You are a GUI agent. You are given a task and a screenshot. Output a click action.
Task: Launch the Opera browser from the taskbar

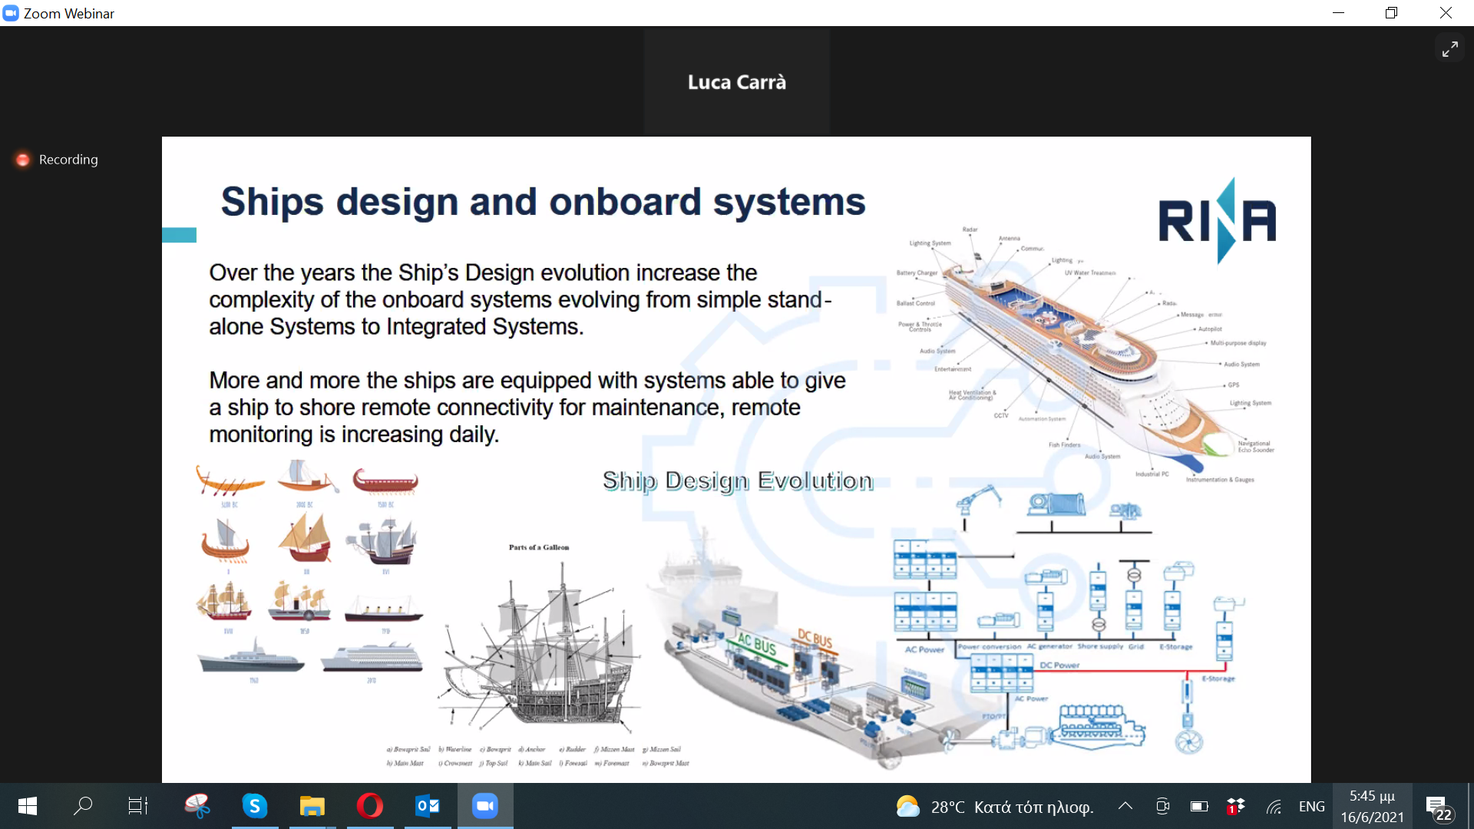pyautogui.click(x=370, y=806)
